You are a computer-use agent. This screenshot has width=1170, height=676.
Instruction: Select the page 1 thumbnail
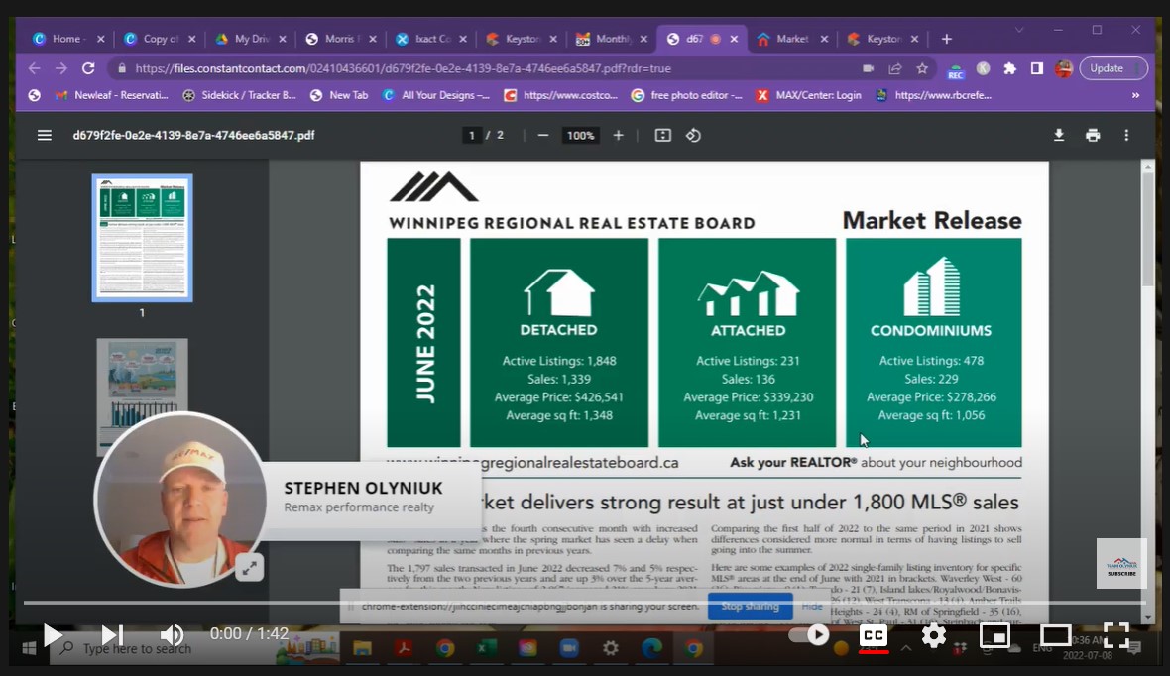click(x=142, y=238)
